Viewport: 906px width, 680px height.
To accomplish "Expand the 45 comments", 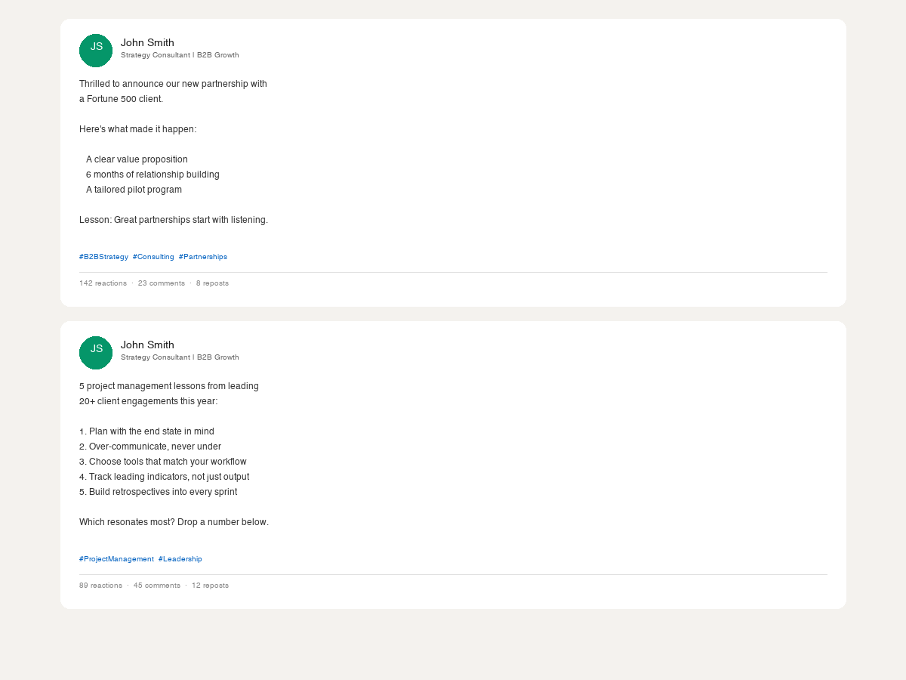I will 156,586.
